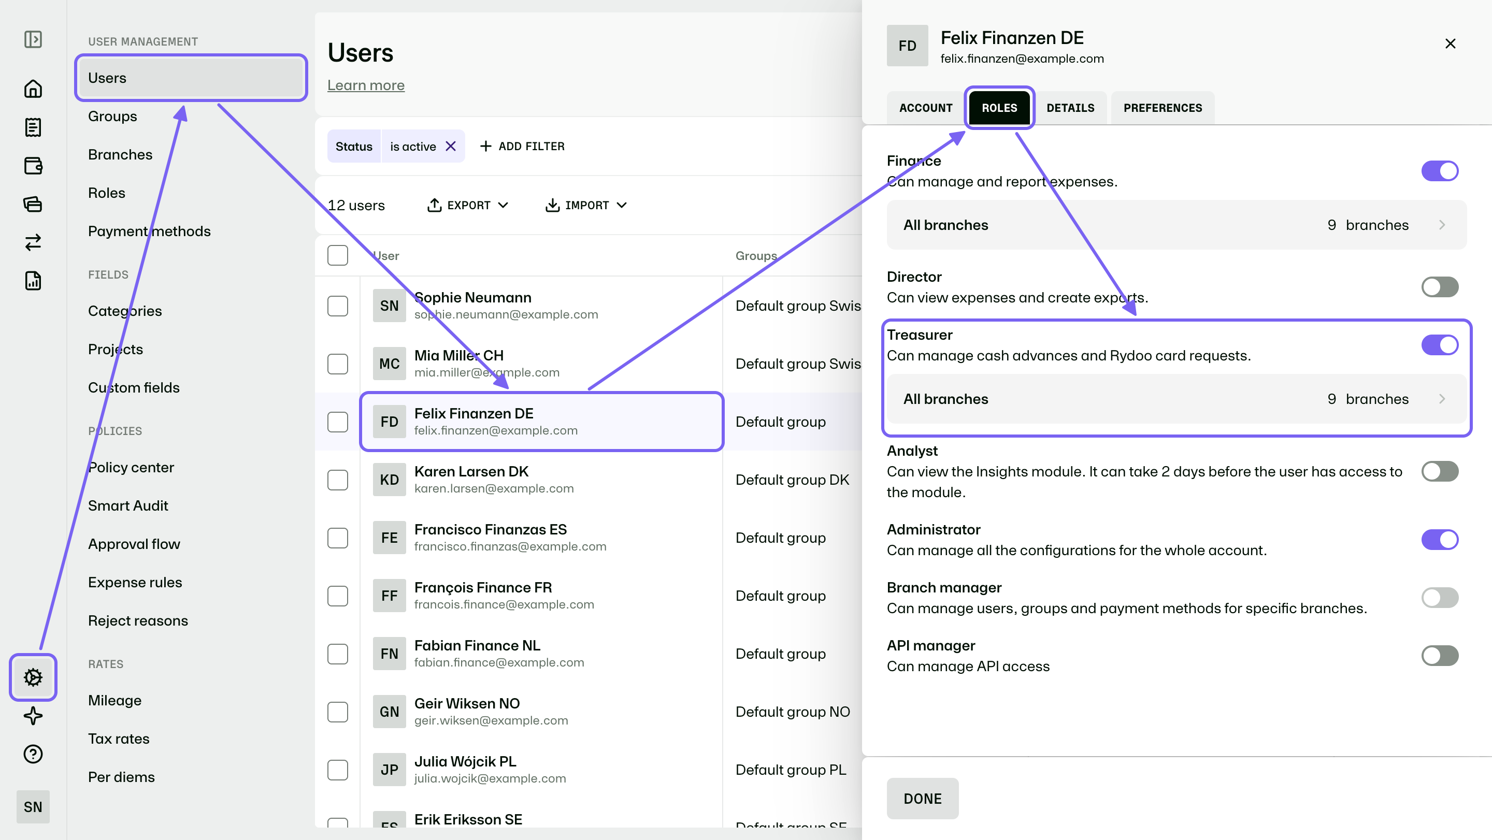Disable the Treasurer role toggle
Image resolution: width=1492 pixels, height=840 pixels.
pos(1440,345)
